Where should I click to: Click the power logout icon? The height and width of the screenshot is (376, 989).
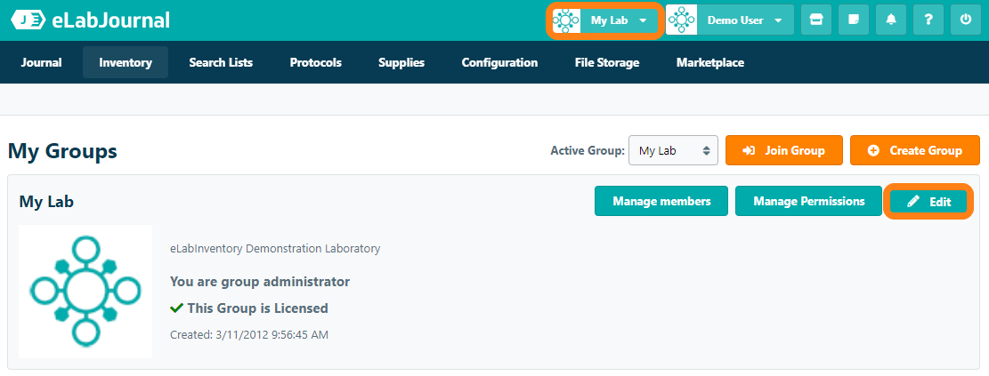point(965,20)
